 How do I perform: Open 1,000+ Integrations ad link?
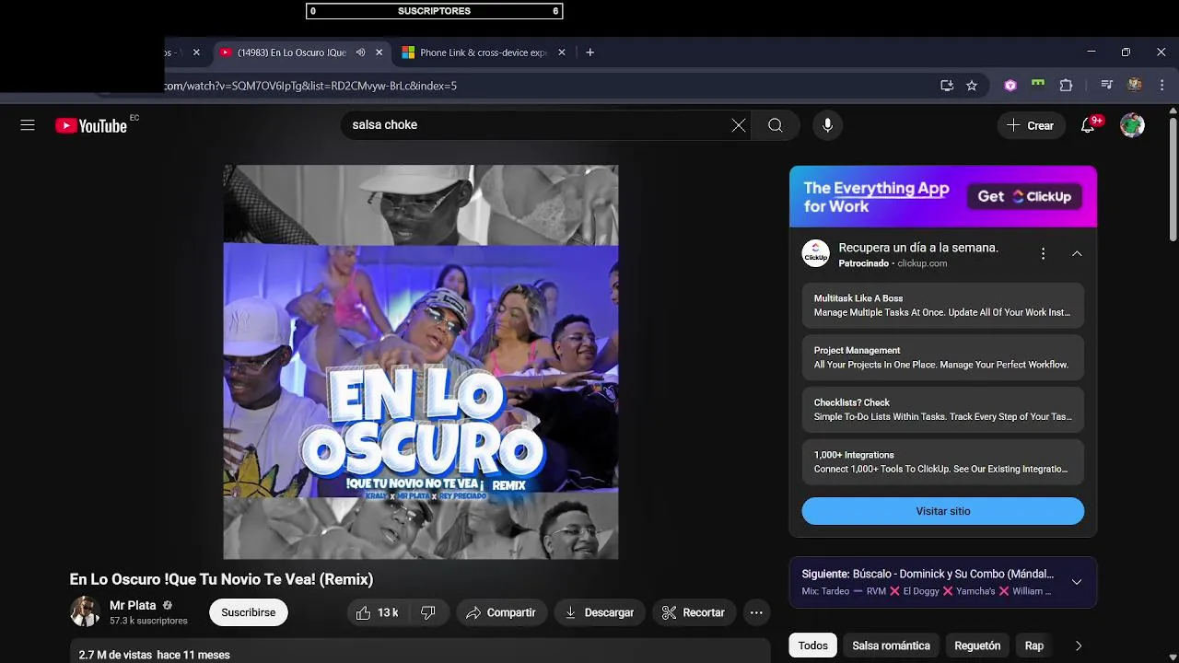point(943,461)
